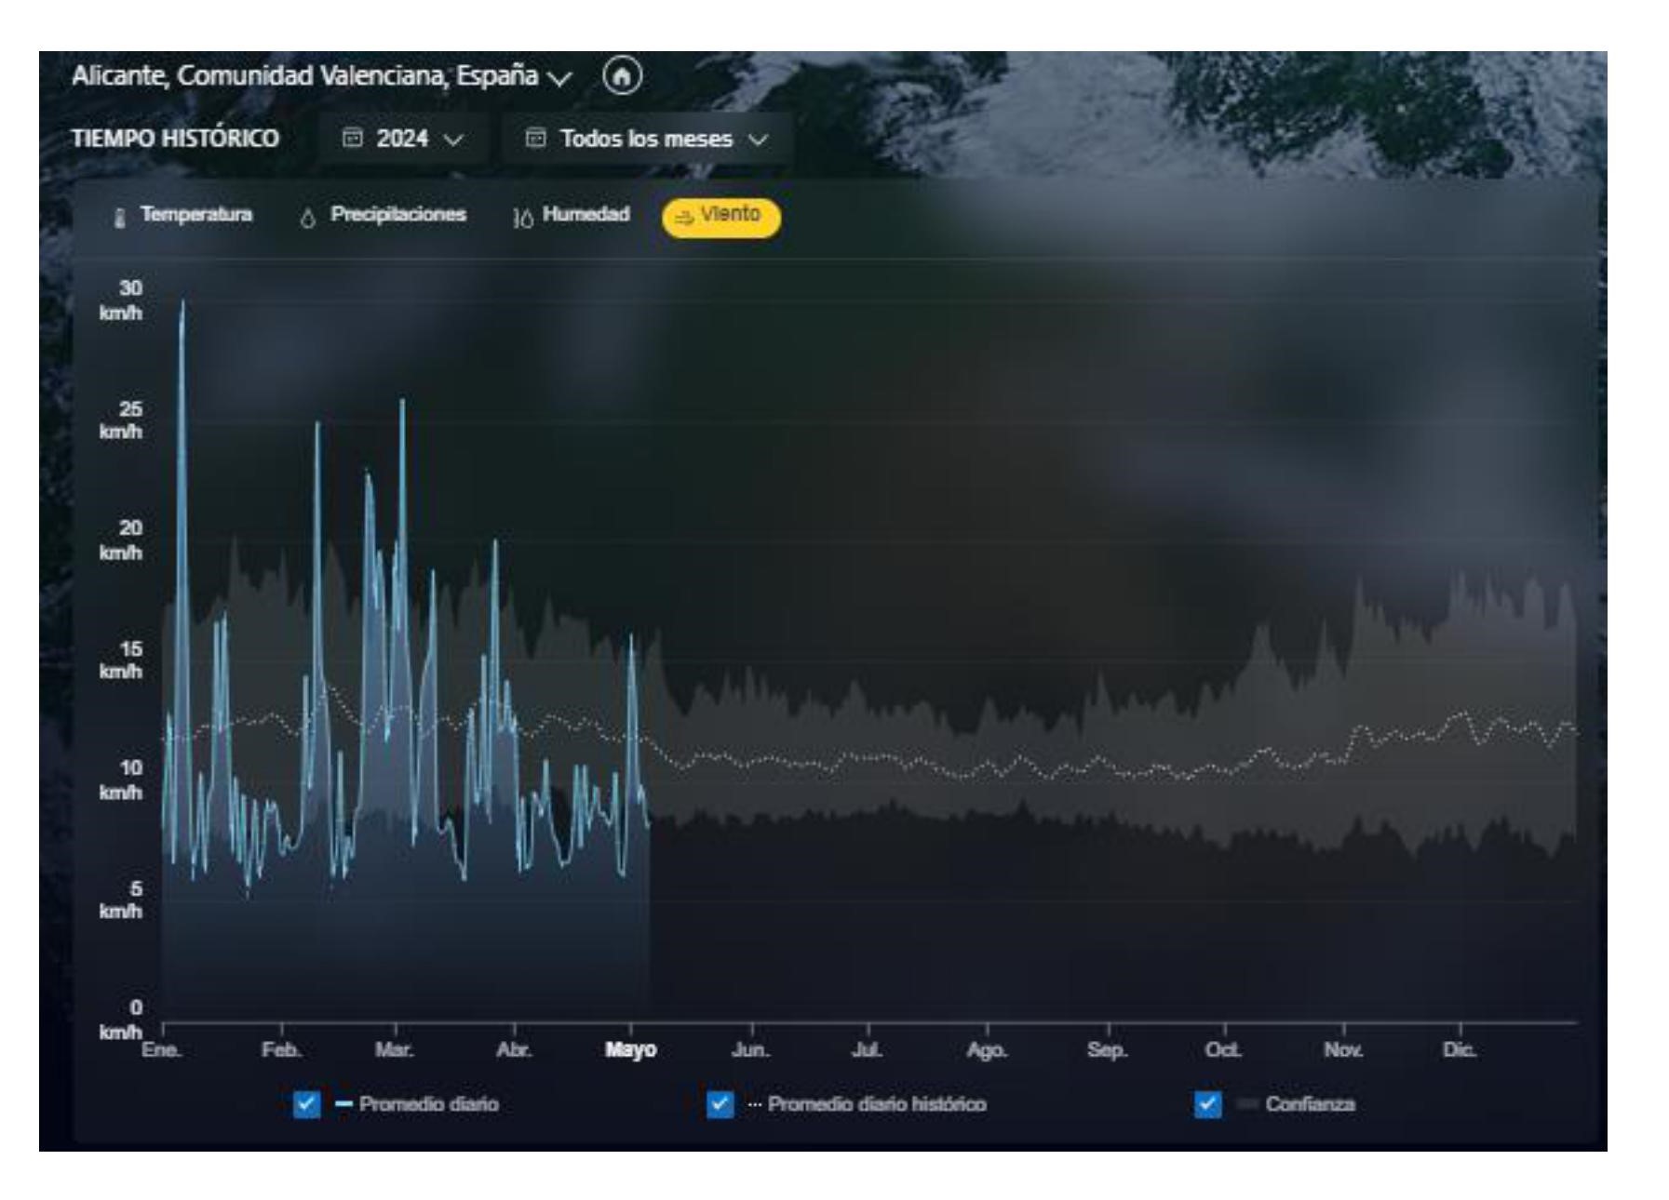Click the raindrop icon for Precipitaciones

(308, 218)
